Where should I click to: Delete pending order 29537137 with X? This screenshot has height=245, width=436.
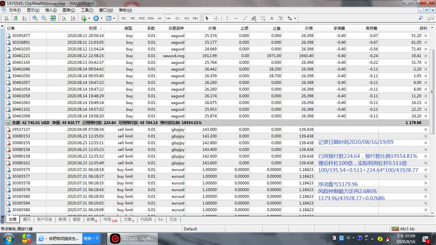click(425, 130)
